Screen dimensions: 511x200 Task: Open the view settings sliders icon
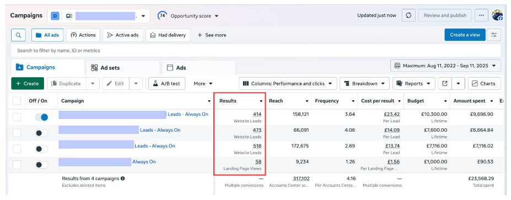point(494,35)
